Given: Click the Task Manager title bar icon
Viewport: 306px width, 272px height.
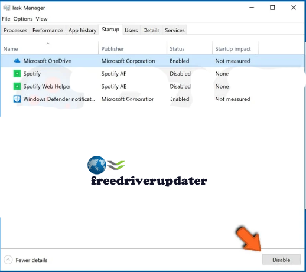Looking at the screenshot, I should [x=6, y=8].
